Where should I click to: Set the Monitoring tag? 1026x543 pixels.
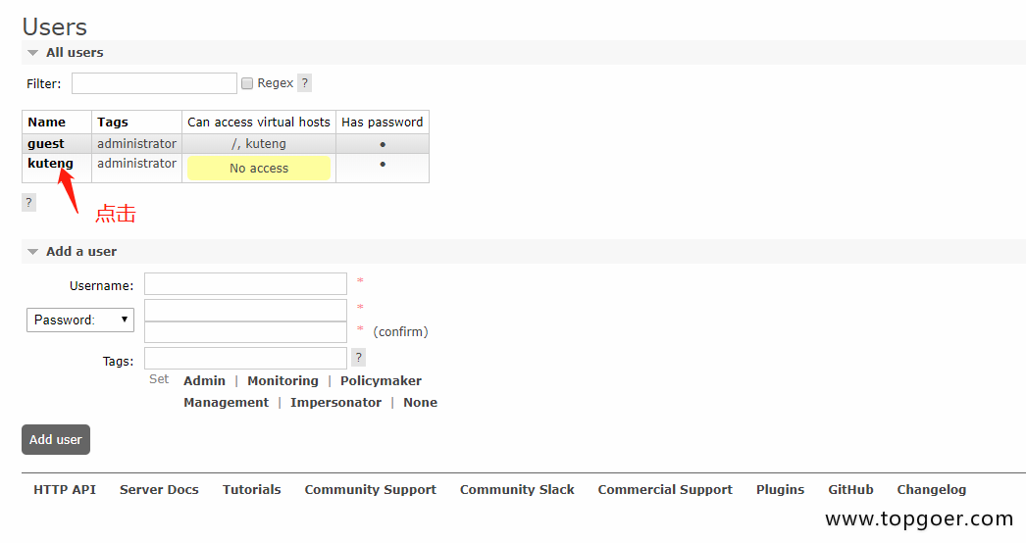coord(282,380)
